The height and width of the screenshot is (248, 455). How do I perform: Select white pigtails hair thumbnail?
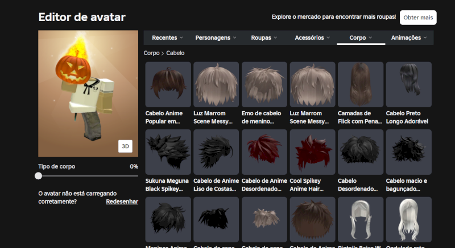(x=361, y=220)
